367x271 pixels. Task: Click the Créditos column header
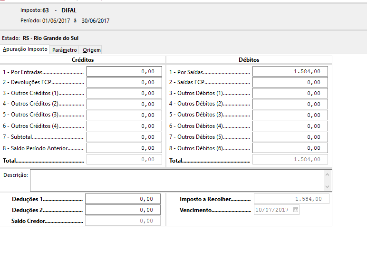[x=83, y=60]
